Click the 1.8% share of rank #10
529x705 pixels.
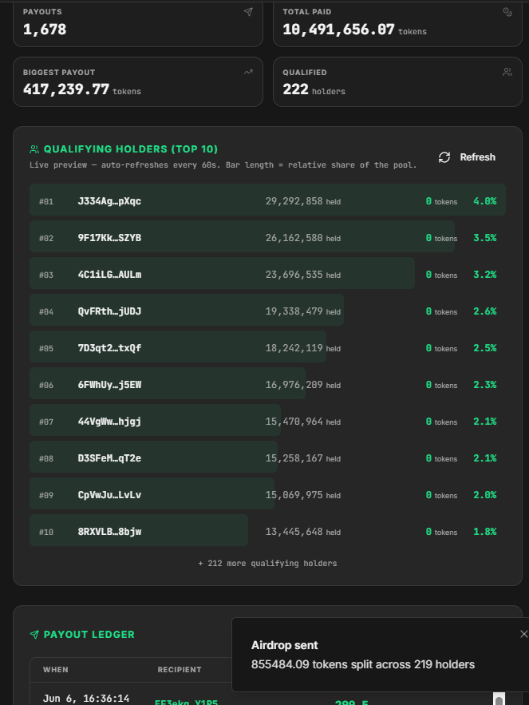[485, 532]
